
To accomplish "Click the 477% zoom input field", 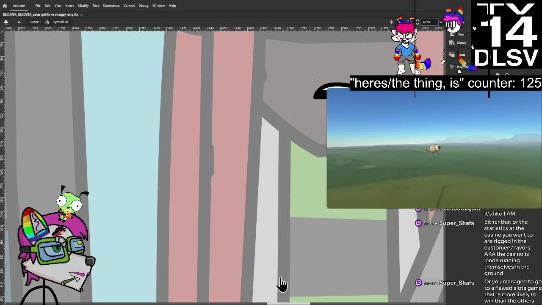I will [429, 22].
